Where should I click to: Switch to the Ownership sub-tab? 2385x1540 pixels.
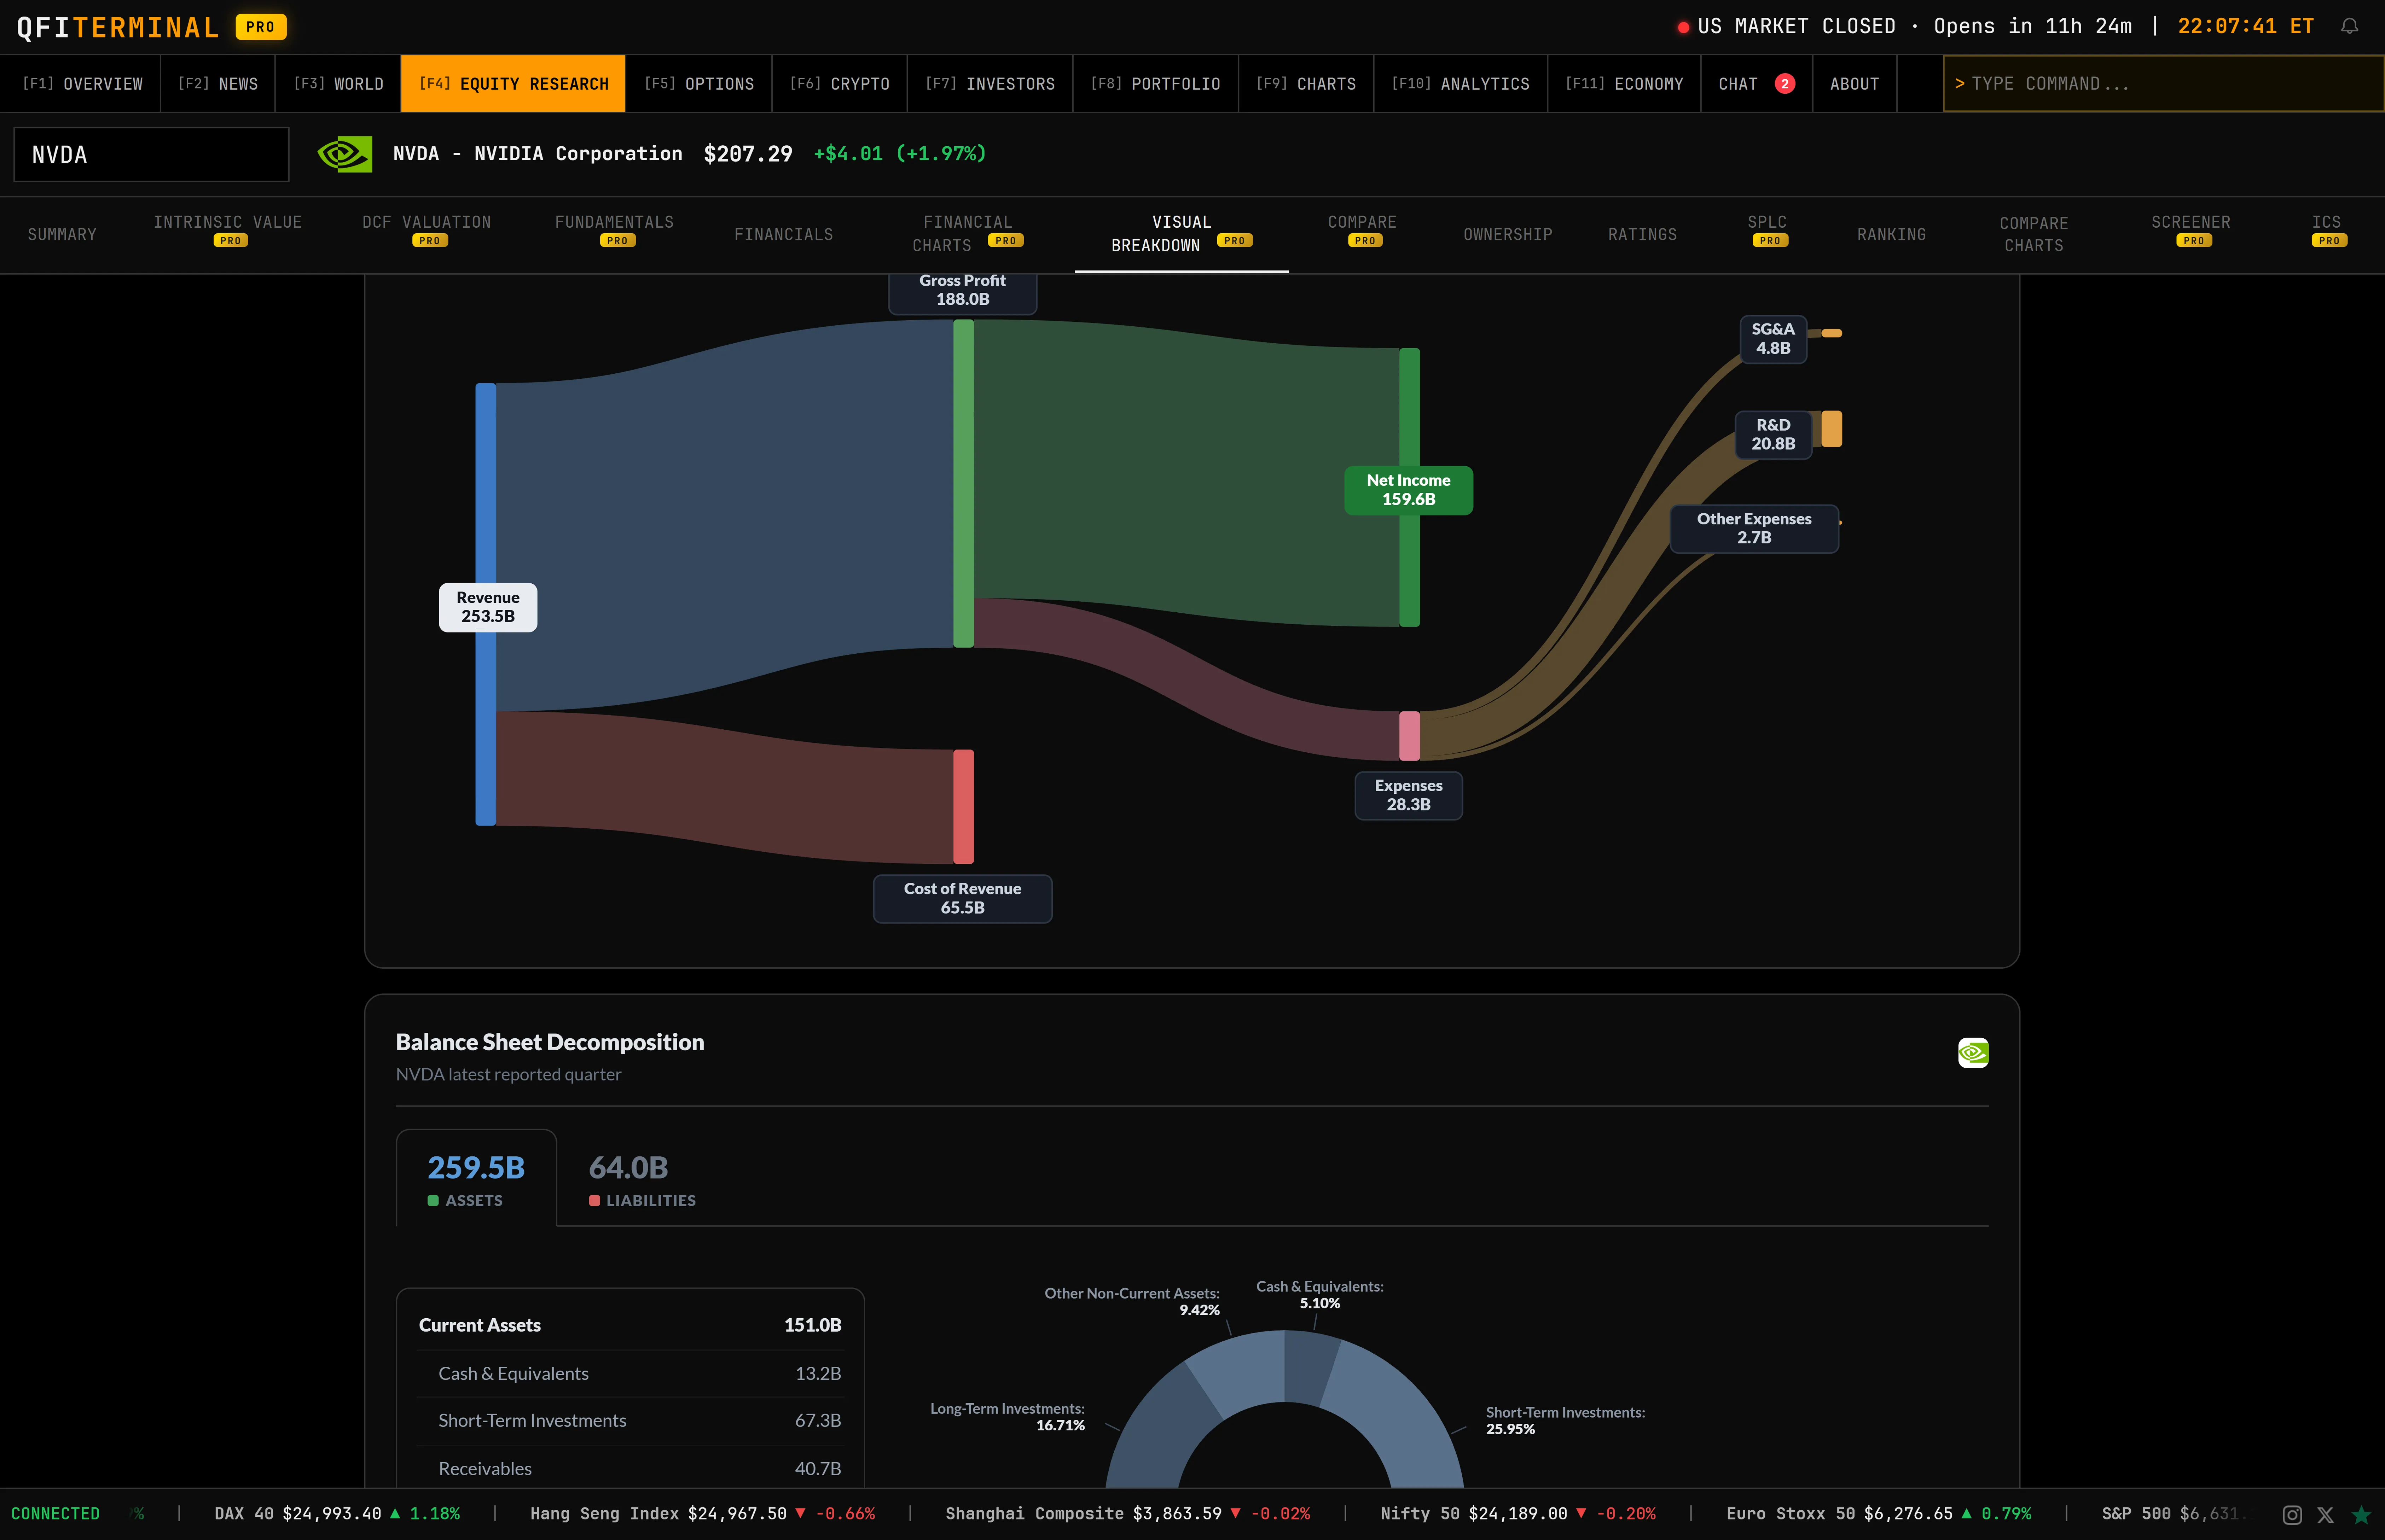pyautogui.click(x=1507, y=234)
